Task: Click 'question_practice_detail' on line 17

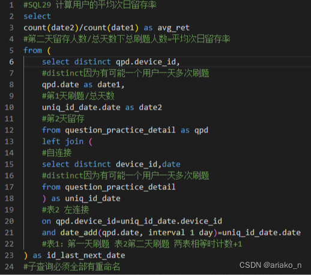Action: [120, 188]
